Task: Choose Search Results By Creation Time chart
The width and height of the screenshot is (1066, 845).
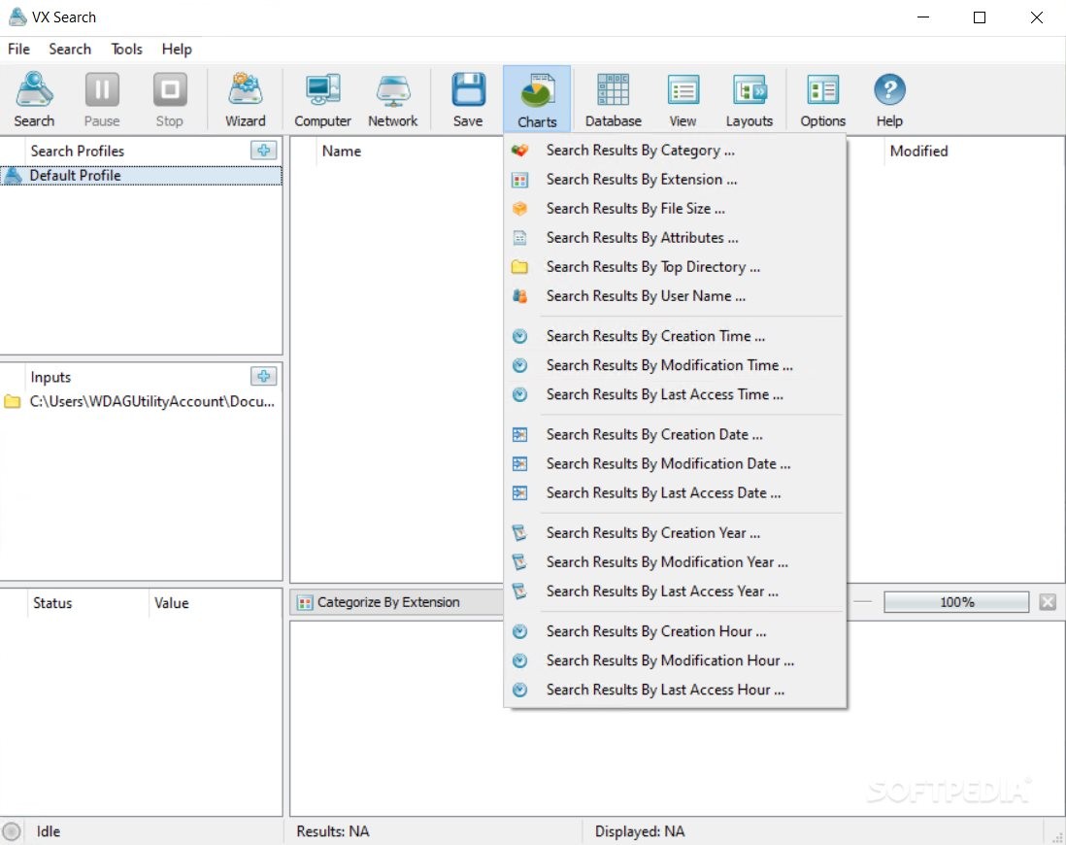Action: pyautogui.click(x=675, y=336)
